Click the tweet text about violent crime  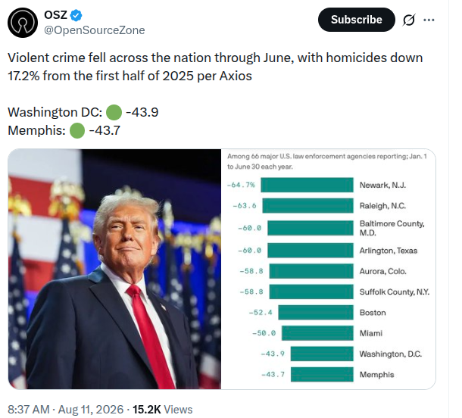point(215,67)
